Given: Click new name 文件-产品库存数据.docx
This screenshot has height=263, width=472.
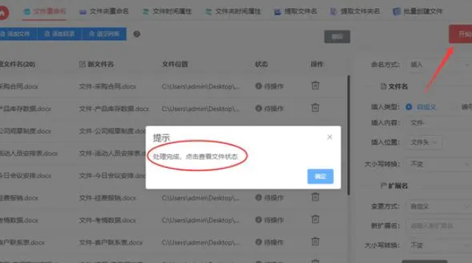Looking at the screenshot, I should click(x=114, y=109).
